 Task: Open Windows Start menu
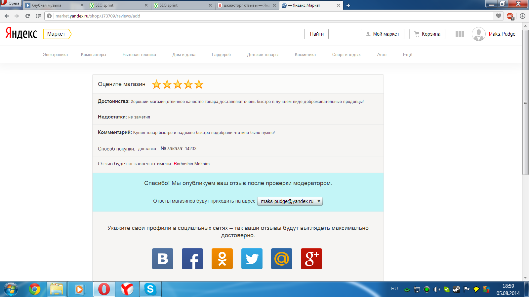coord(11,289)
